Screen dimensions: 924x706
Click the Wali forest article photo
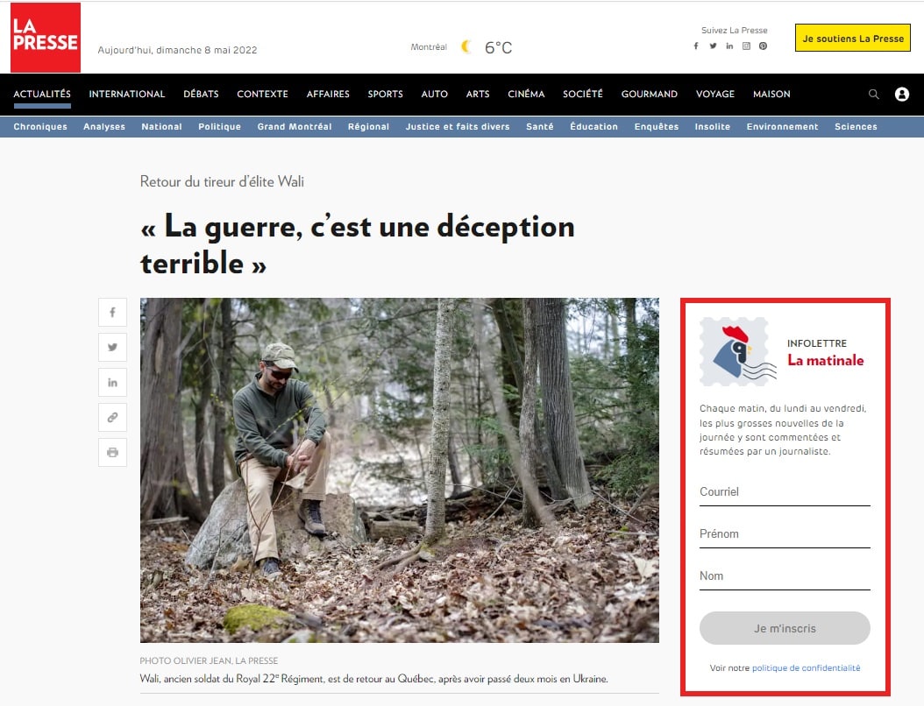(400, 469)
